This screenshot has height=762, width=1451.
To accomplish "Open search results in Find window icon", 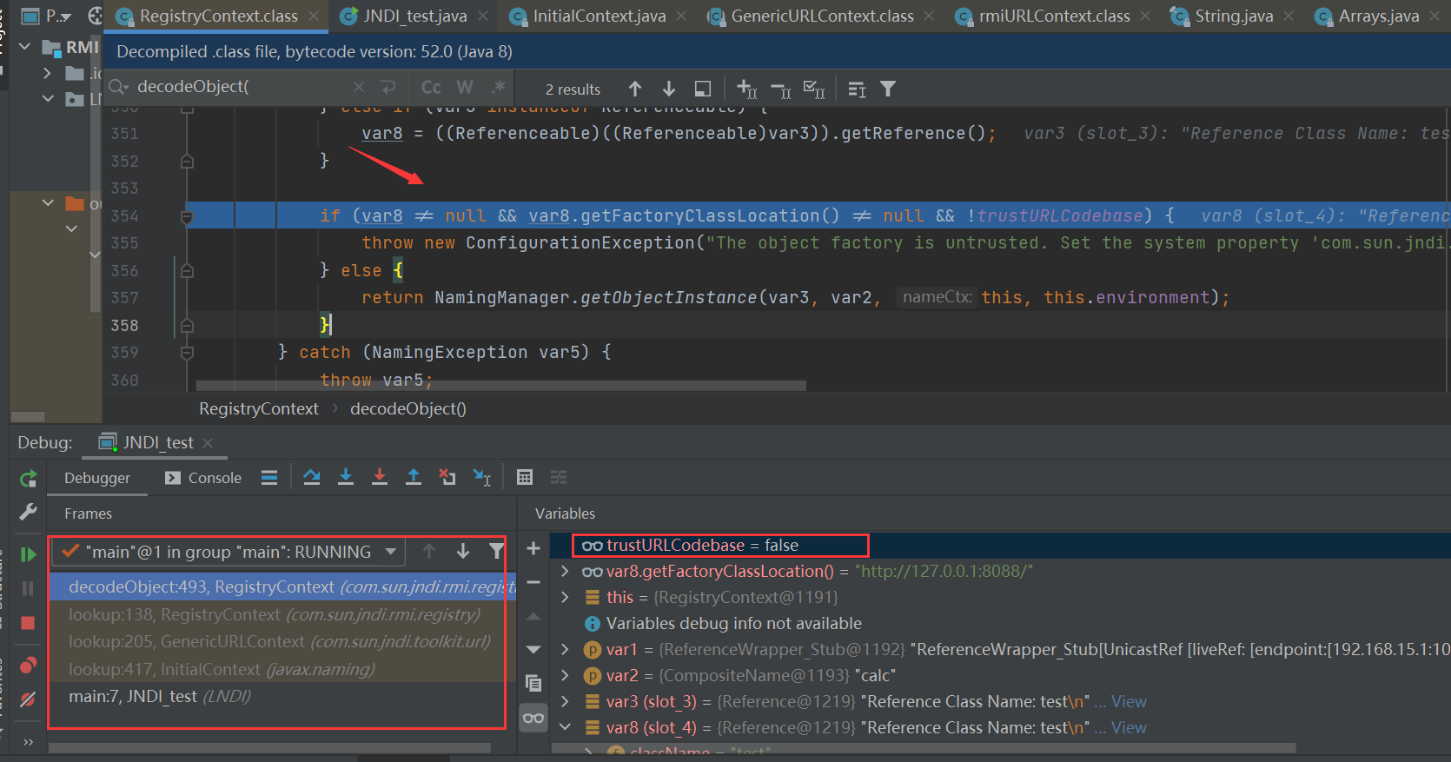I will [x=857, y=89].
